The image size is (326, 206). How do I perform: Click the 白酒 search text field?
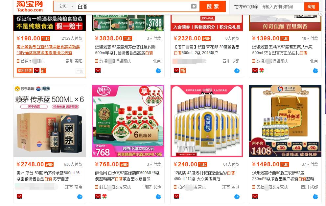[x=133, y=7]
